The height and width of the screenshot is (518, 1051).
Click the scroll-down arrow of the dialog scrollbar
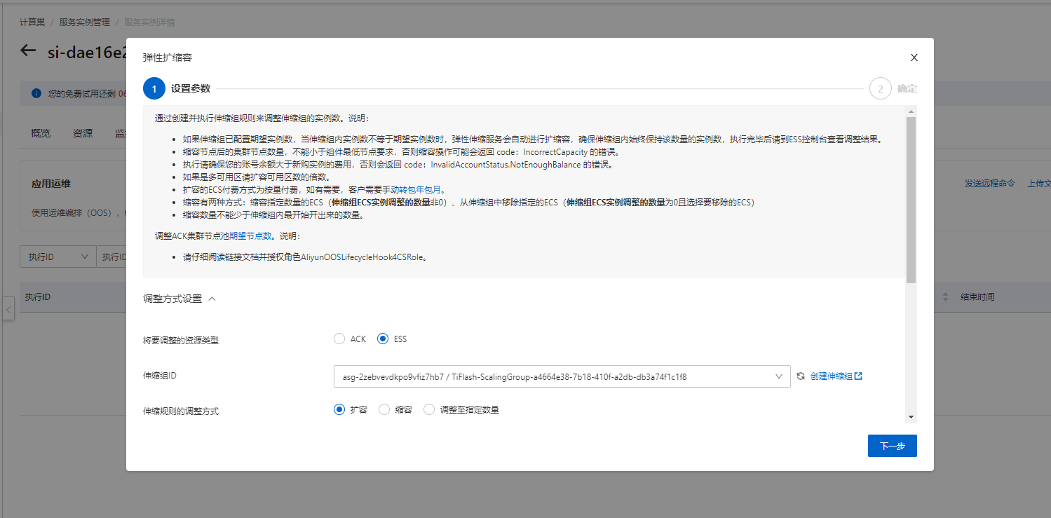coord(911,417)
